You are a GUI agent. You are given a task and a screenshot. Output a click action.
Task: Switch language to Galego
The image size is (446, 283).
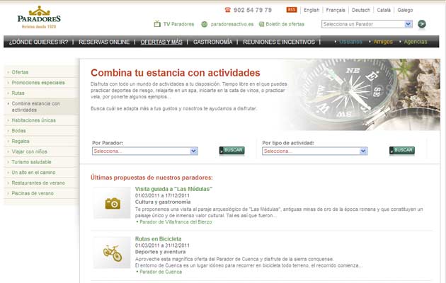point(405,10)
